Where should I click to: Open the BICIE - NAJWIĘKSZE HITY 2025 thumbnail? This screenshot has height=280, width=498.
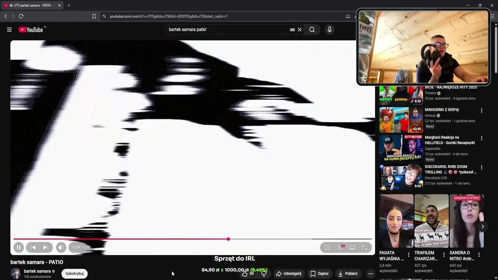point(401,95)
